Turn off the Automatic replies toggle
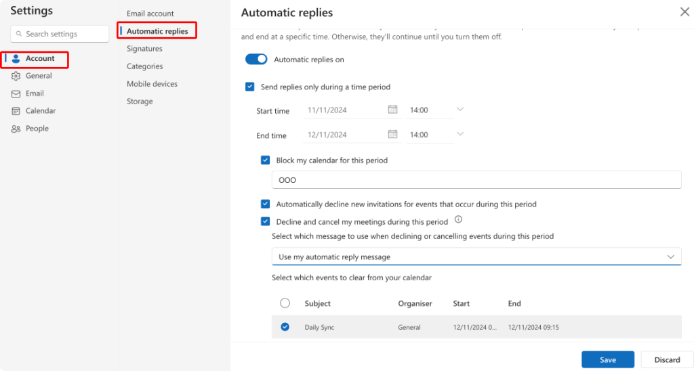This screenshot has width=694, height=371. coord(257,60)
